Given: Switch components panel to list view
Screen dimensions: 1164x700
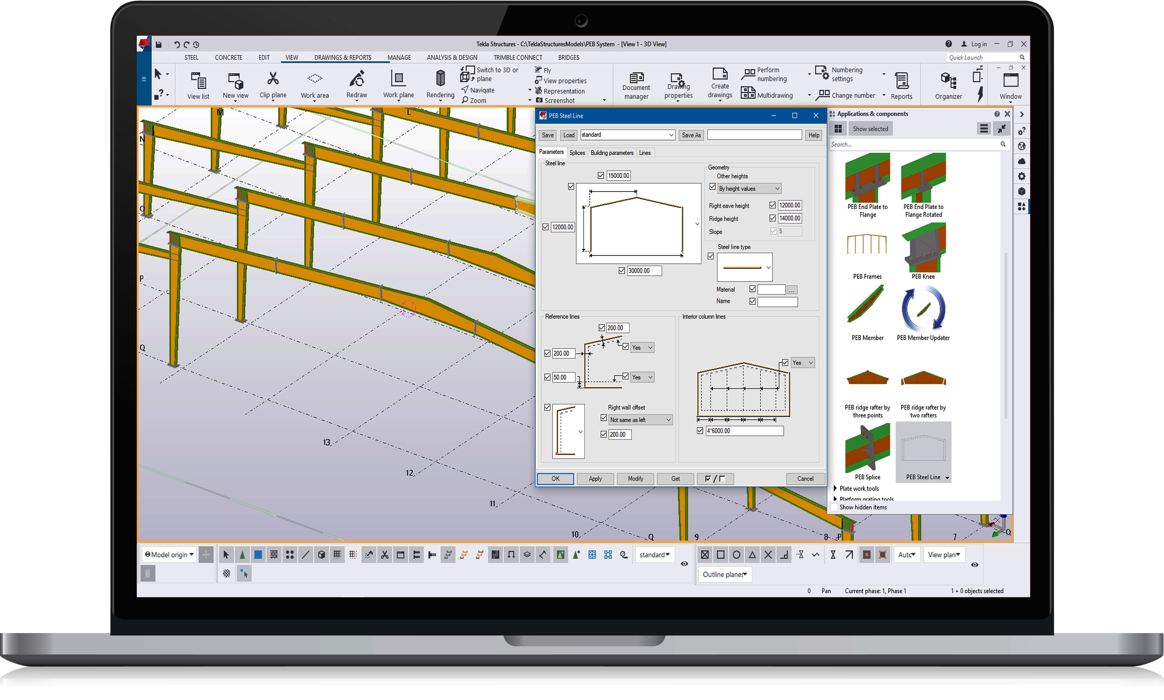Looking at the screenshot, I should 984,128.
